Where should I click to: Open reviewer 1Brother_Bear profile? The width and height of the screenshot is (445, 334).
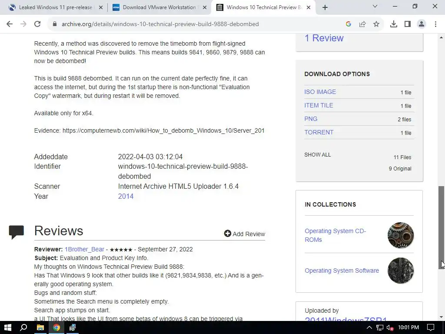click(x=84, y=249)
